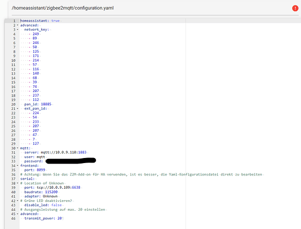301x229 pixels.
Task: Click the value 125 on line 8
Action: click(36, 52)
